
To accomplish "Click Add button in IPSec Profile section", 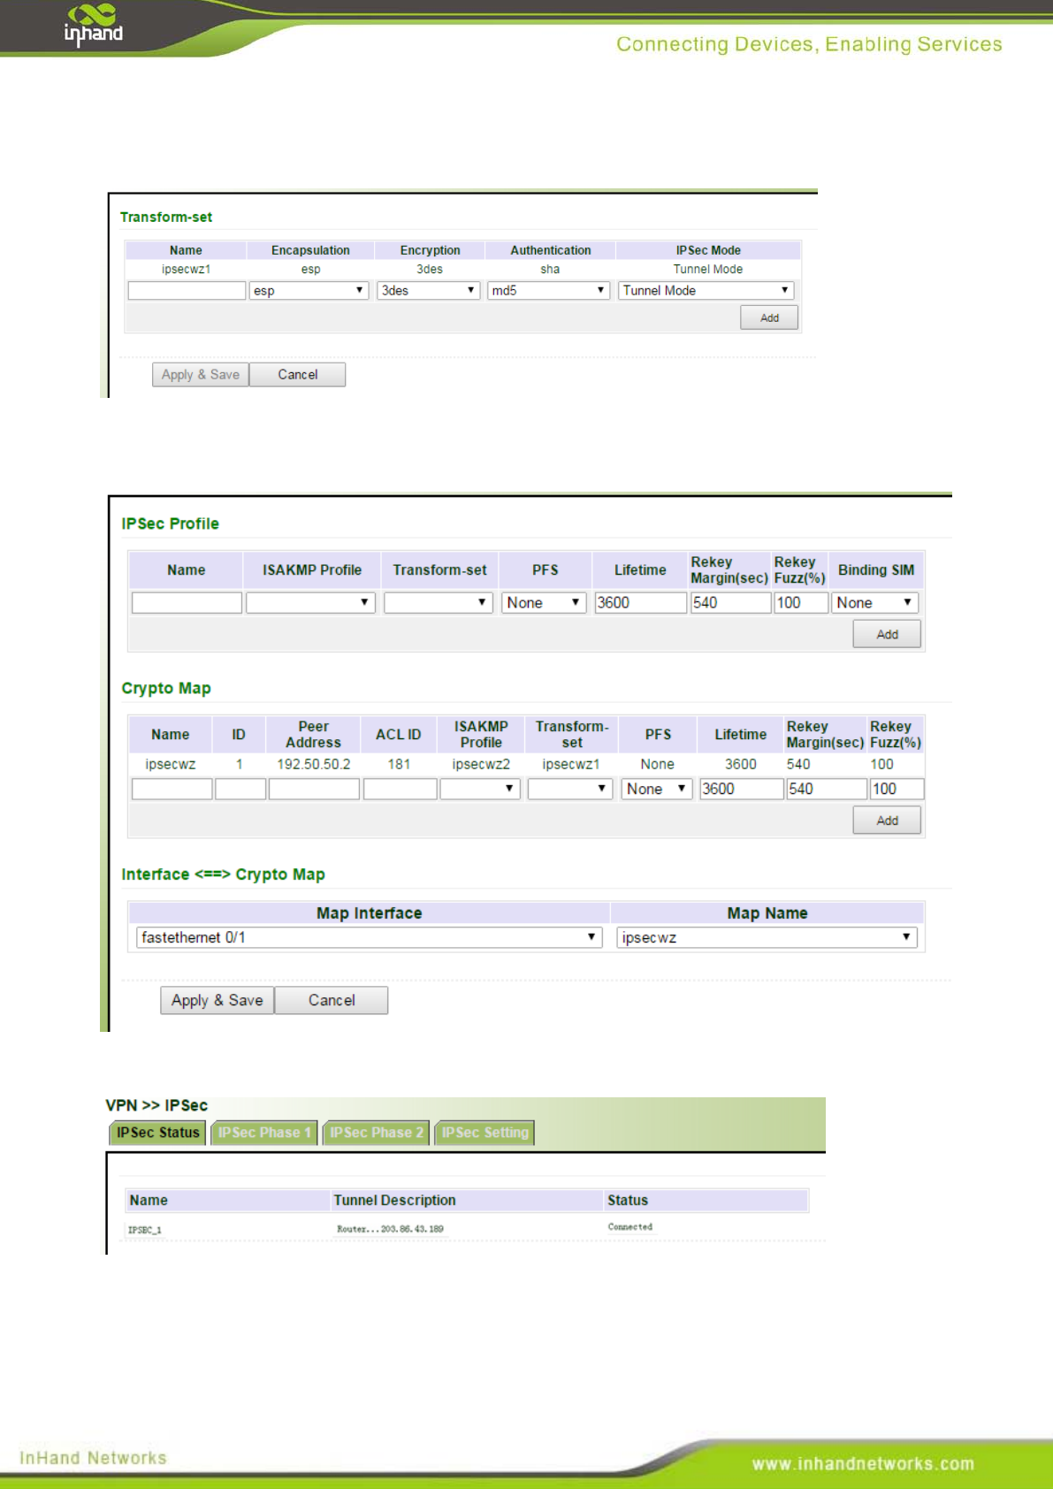I will 887,634.
